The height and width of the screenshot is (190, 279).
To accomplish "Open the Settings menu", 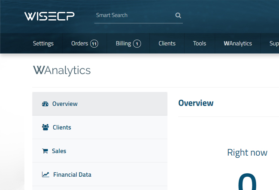I will click(x=43, y=43).
